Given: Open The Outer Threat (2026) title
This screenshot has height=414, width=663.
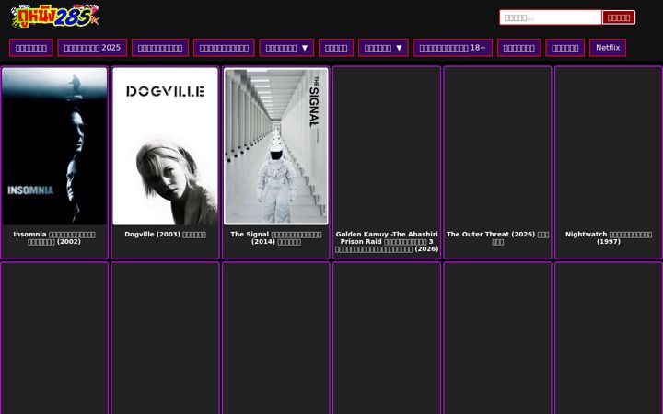Looking at the screenshot, I should (497, 238).
